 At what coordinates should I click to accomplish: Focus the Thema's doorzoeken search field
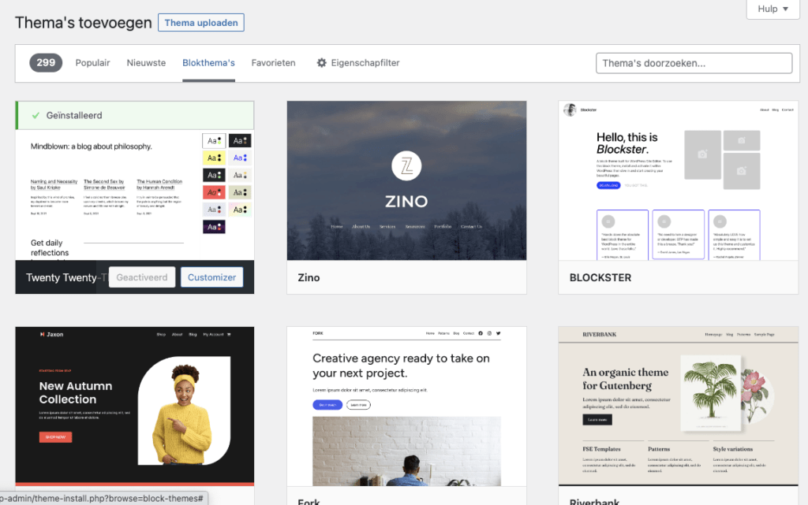[694, 63]
